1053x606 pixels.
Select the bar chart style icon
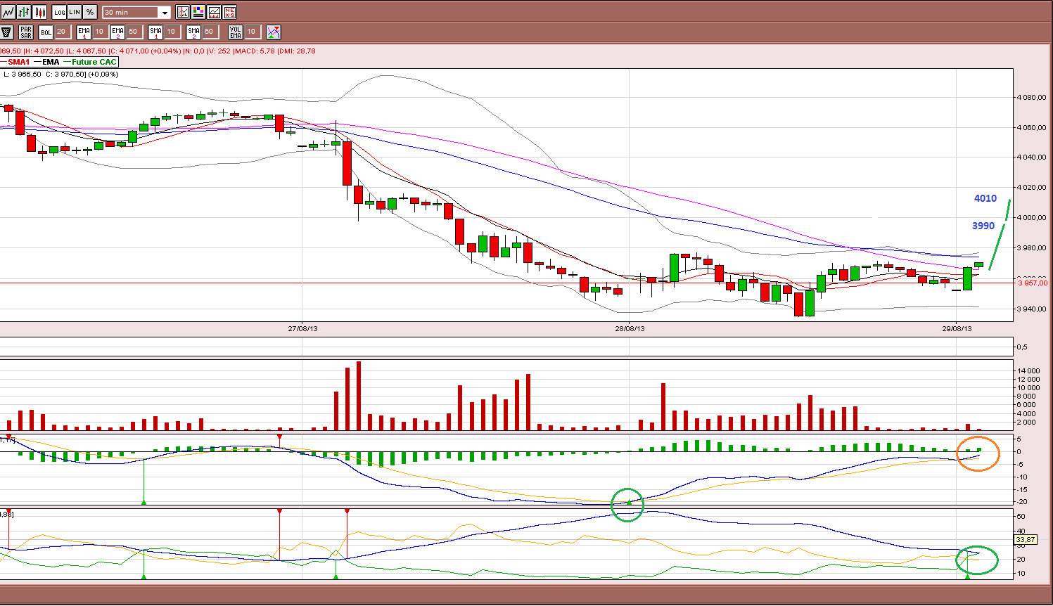pyautogui.click(x=24, y=12)
